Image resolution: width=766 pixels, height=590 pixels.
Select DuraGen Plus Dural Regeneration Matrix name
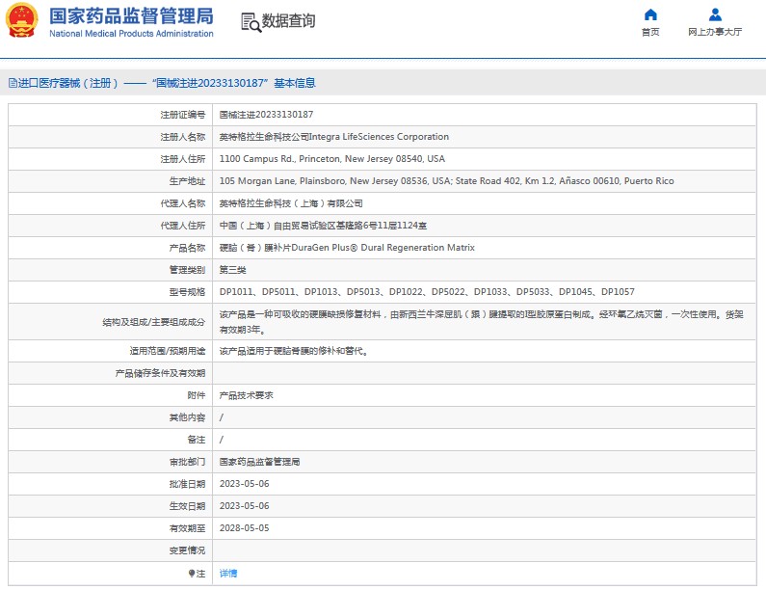[x=347, y=248]
